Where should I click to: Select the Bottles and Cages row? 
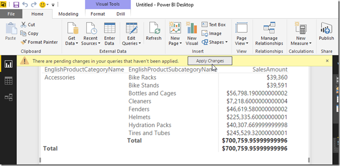coord(152,93)
